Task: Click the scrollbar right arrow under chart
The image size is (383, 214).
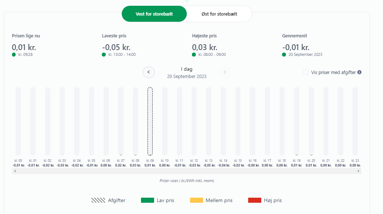Action: pos(359,171)
